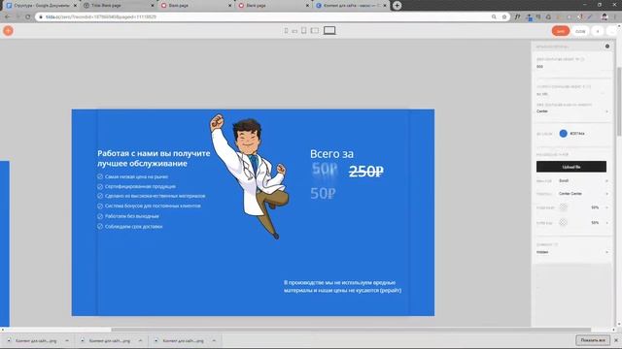Close the Контент для сайта tab

[385, 6]
